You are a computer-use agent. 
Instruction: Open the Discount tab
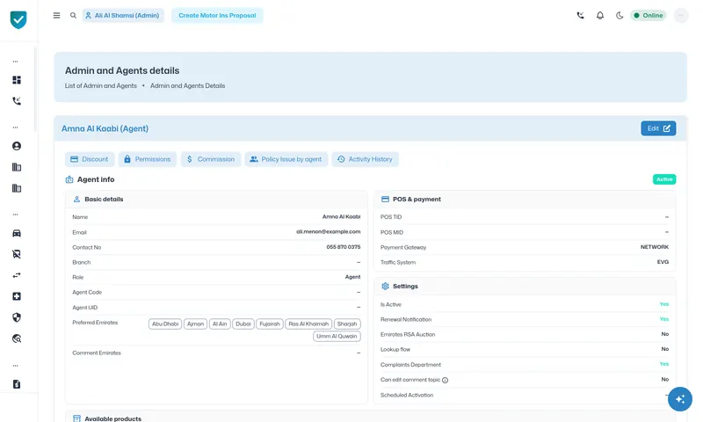(x=90, y=159)
